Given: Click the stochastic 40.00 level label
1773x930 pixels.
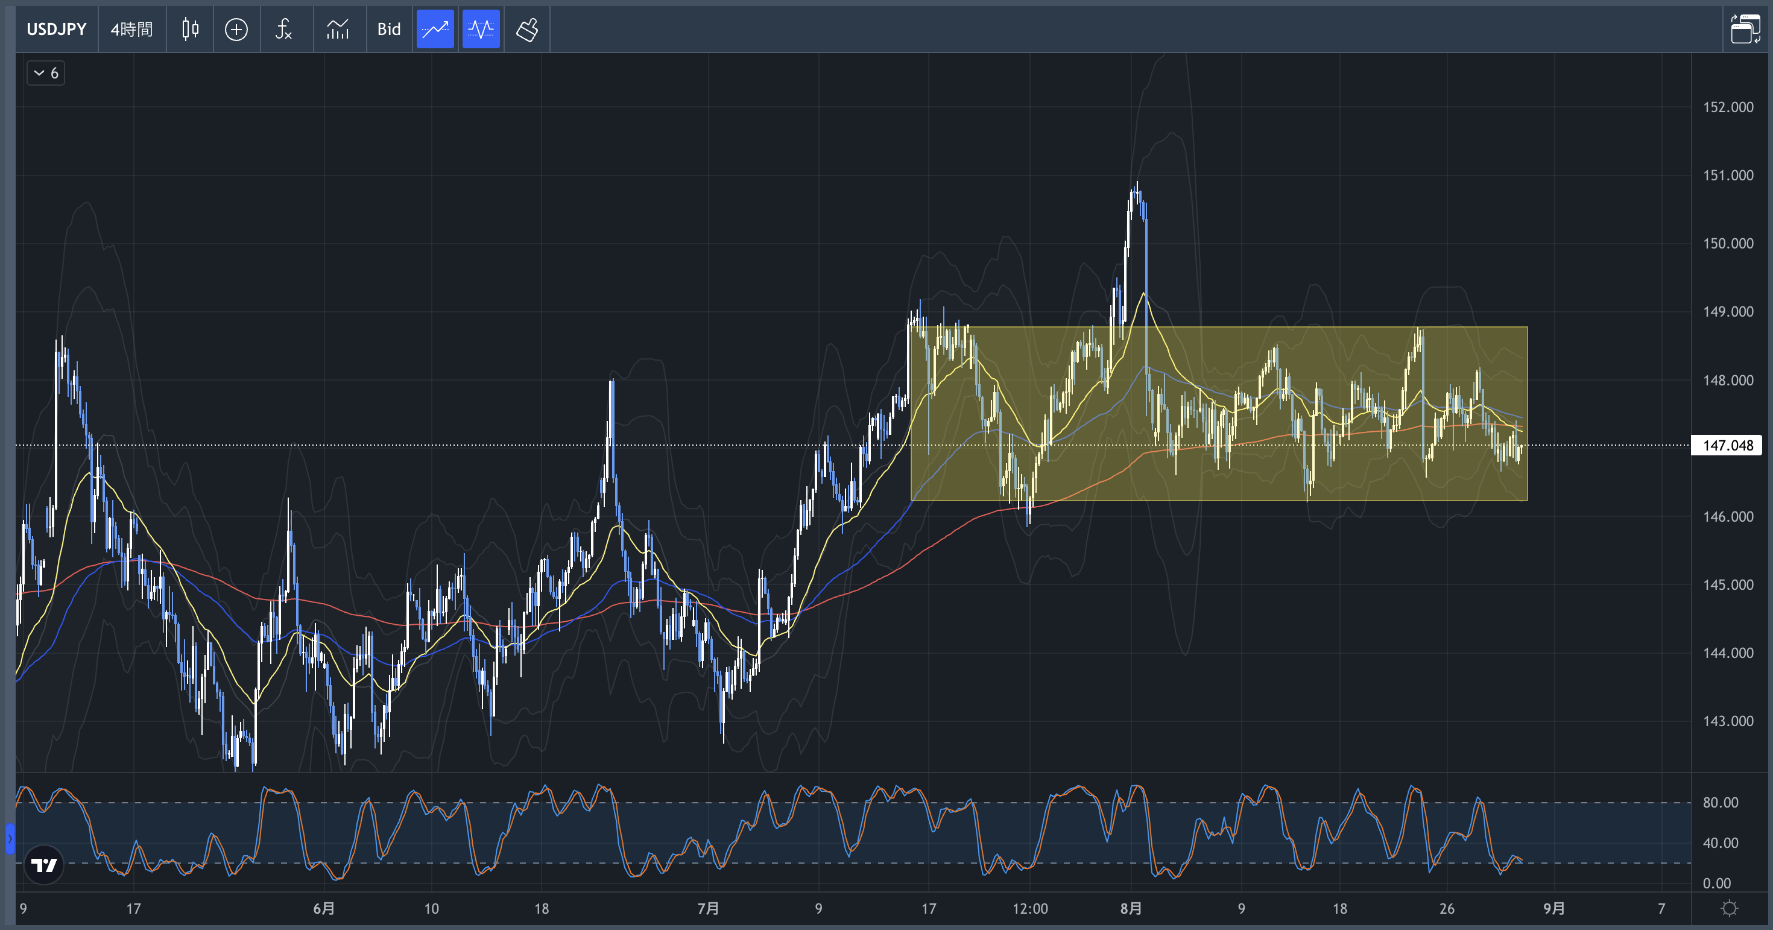Looking at the screenshot, I should pos(1720,843).
